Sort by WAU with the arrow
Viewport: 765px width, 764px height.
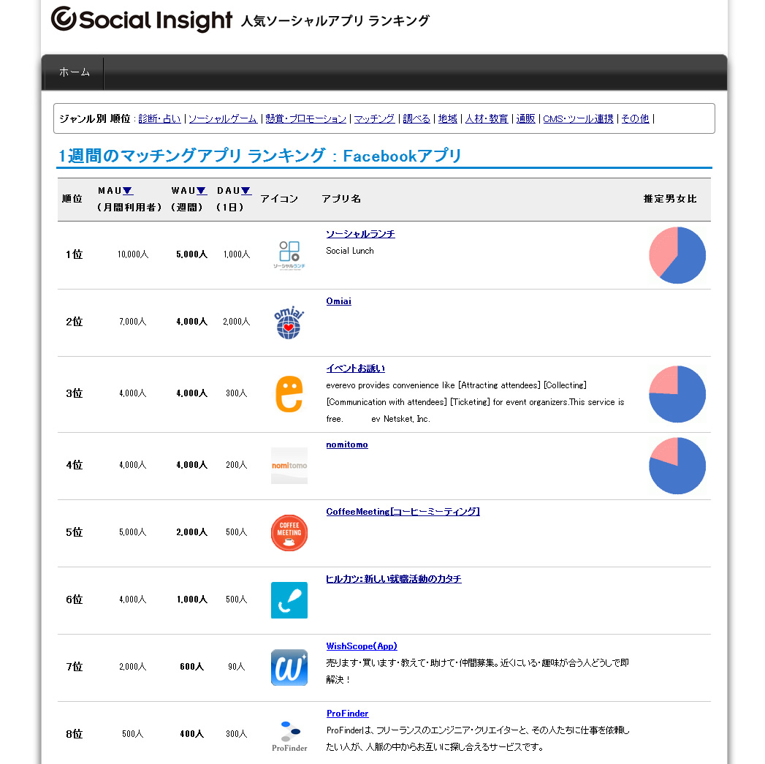[201, 191]
